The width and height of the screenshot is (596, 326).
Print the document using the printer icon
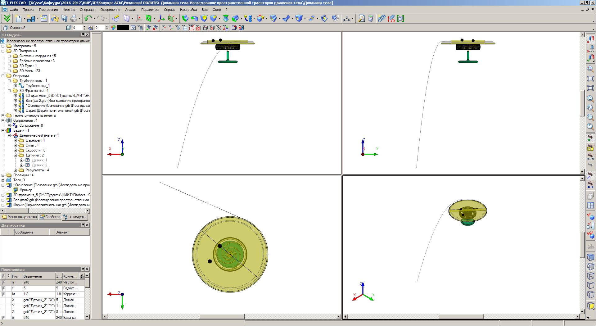click(x=73, y=18)
